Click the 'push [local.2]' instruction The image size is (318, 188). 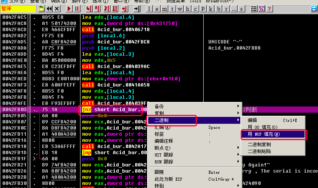(x=104, y=48)
